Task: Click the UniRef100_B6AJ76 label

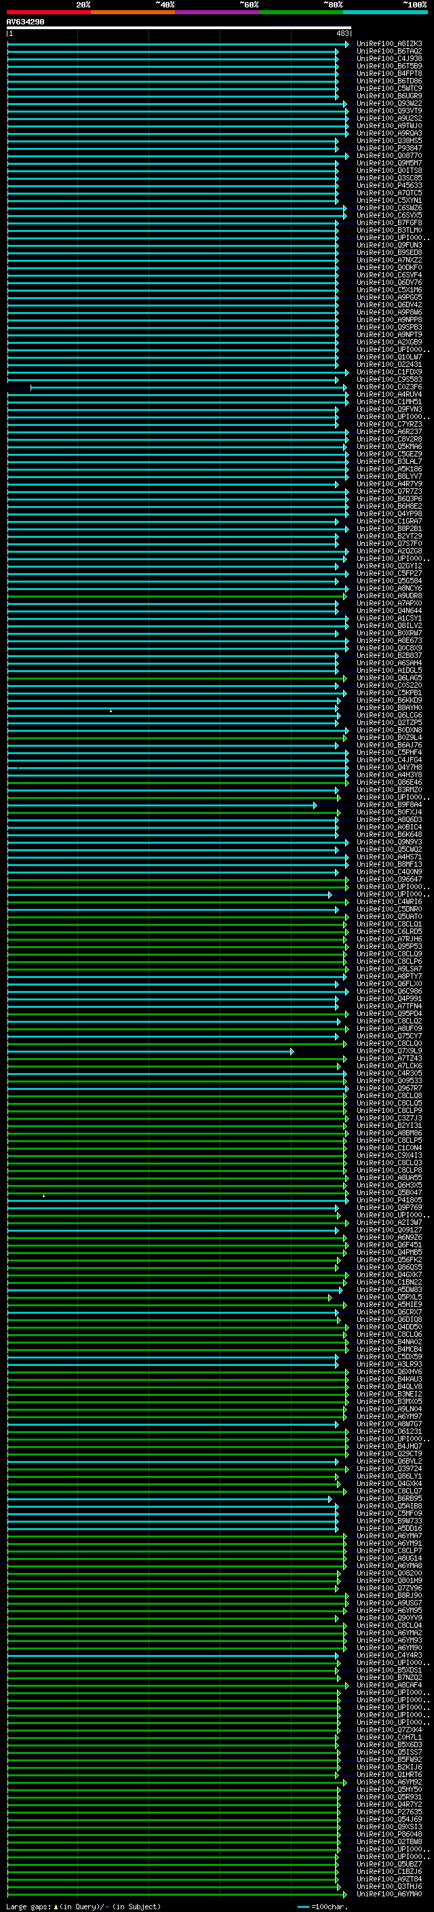Action: [x=389, y=745]
